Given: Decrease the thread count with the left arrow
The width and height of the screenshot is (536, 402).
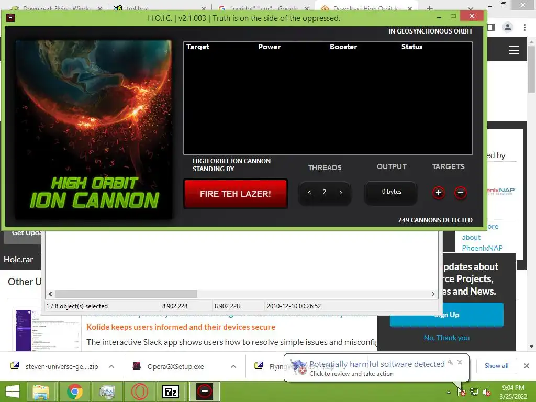Looking at the screenshot, I should 309,192.
